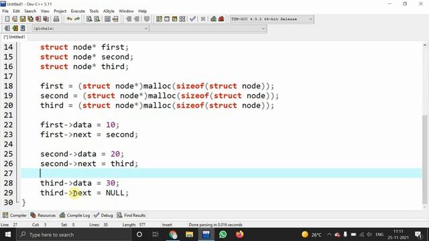The width and height of the screenshot is (429, 241).
Task: Open the AStyle menu
Action: tap(109, 11)
